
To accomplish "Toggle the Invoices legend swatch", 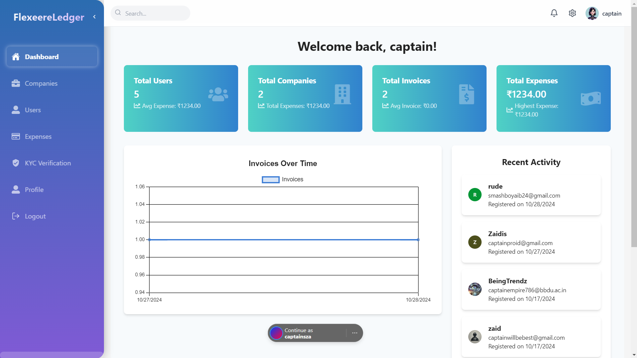I will [271, 180].
